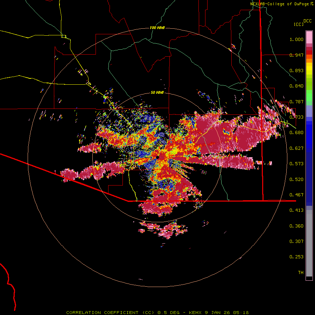Select the 0.680 scale value
Viewport: 315px width, 315px height.
tap(296, 133)
